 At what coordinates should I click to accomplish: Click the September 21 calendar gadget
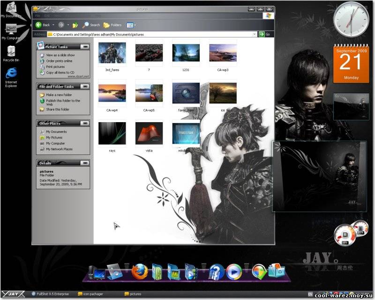point(351,64)
